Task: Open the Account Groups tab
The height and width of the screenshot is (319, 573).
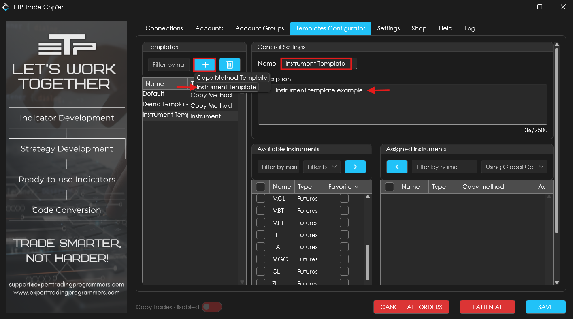Action: [x=260, y=28]
